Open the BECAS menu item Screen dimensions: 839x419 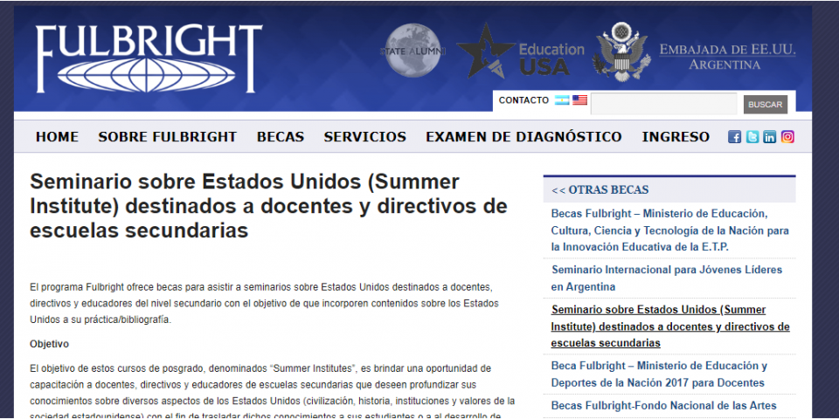tap(281, 137)
